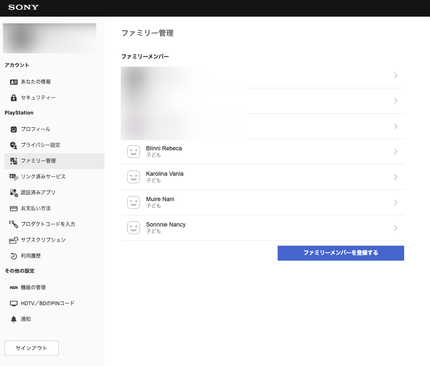Click the あなたの情報 ID card icon
Screen dimensions: 430x366
pyautogui.click(x=14, y=82)
